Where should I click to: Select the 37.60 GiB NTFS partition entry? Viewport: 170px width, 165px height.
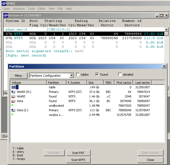point(84,34)
